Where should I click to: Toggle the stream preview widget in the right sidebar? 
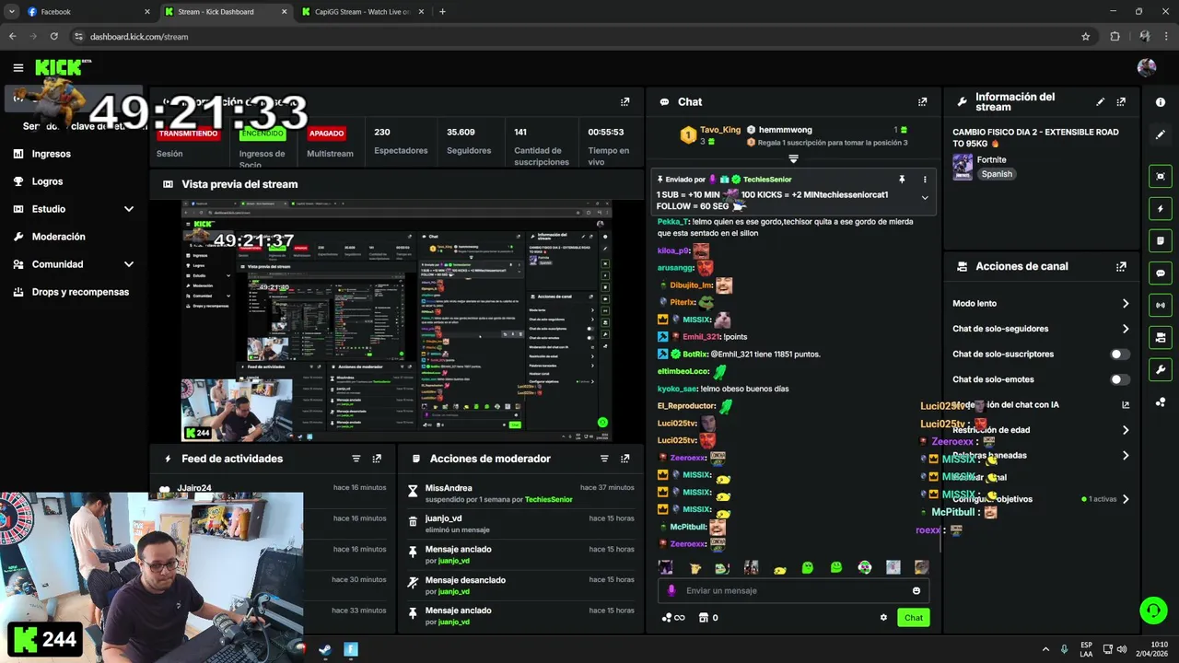[x=1161, y=176]
